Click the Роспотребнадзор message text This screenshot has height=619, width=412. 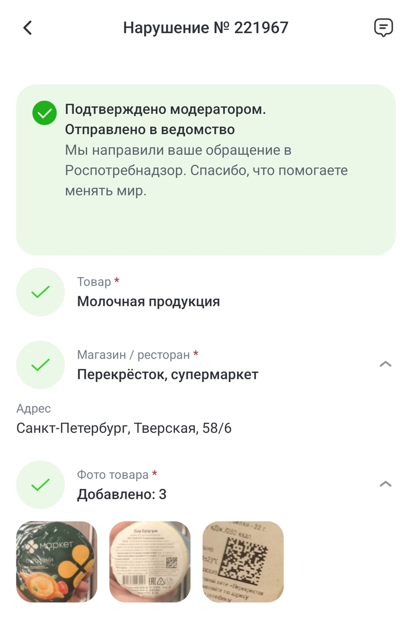tap(206, 171)
